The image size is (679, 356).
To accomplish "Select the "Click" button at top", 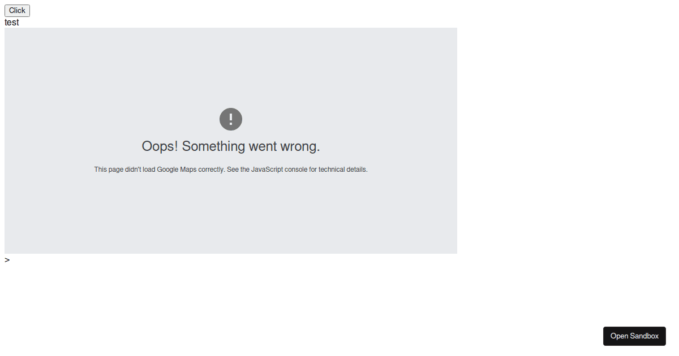I will pos(17,10).
